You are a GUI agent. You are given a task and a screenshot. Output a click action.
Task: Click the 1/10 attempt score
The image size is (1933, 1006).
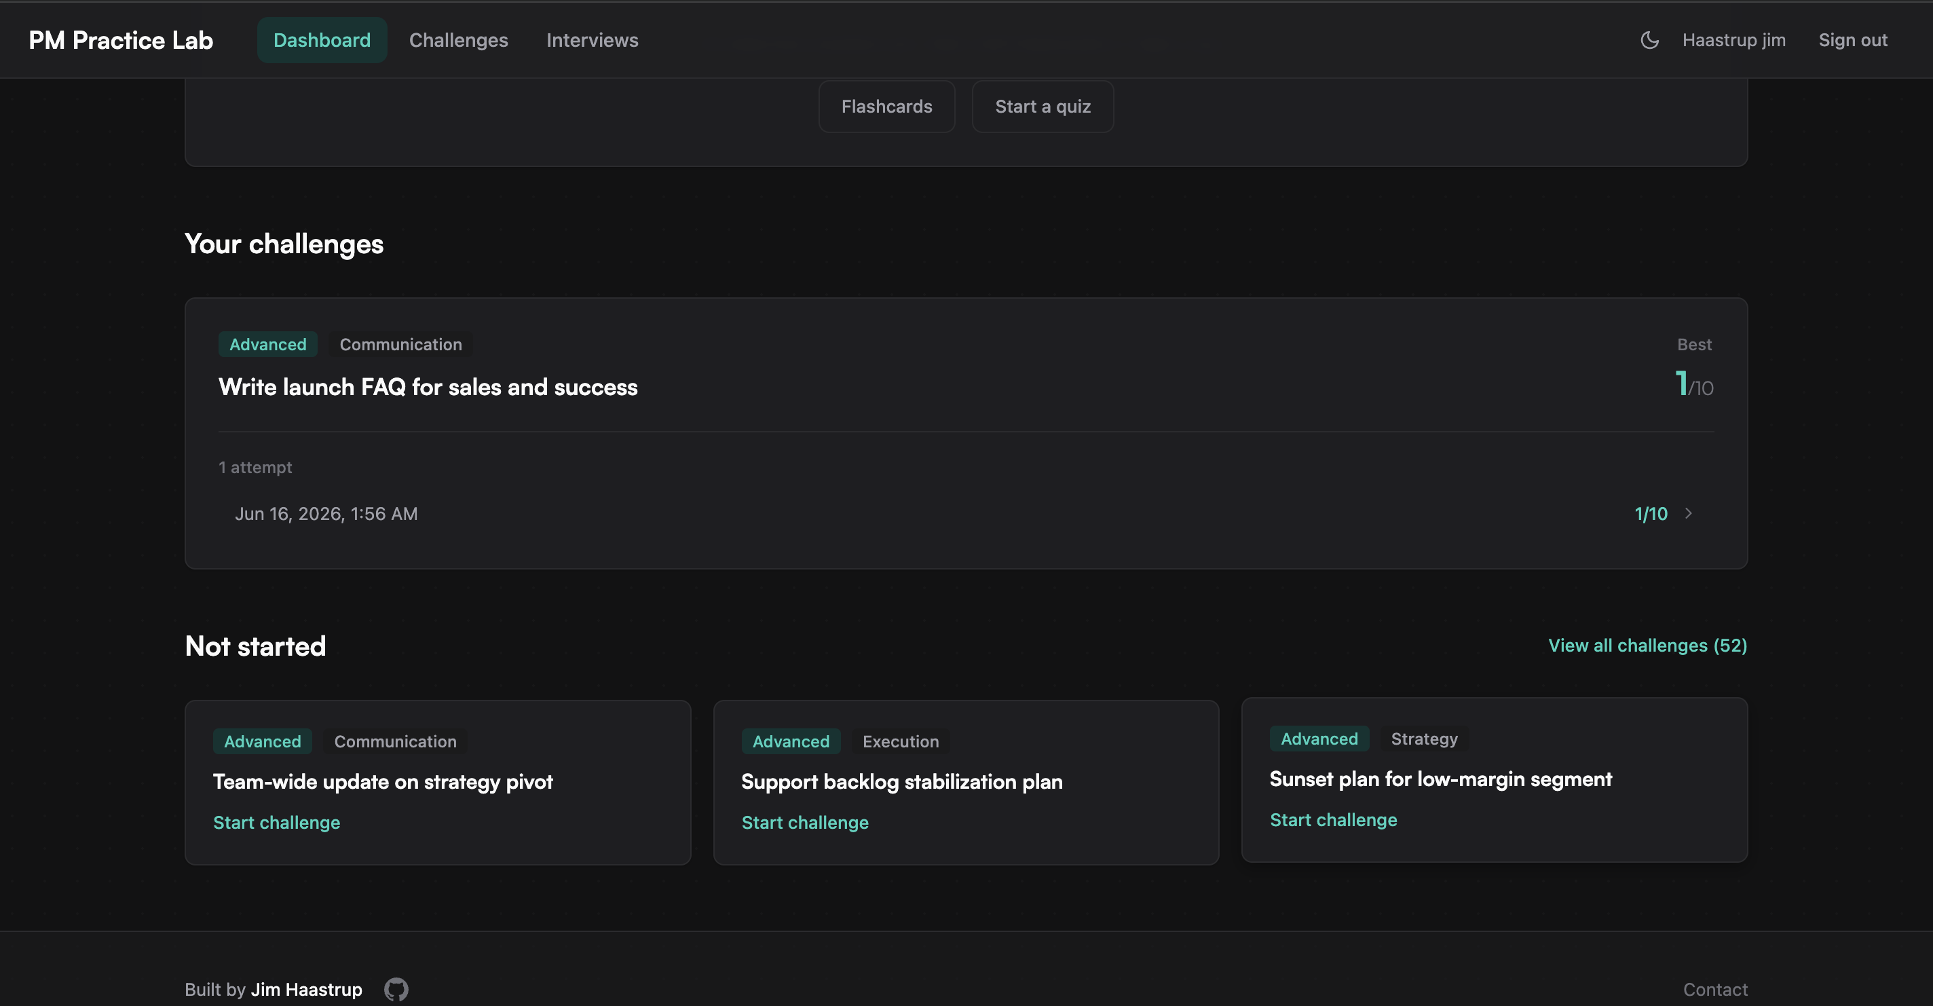pyautogui.click(x=1651, y=513)
